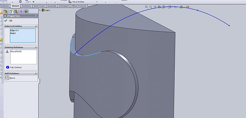Click the Fully Defined status text
This screenshot has height=118, width=246.
[x=16, y=67]
